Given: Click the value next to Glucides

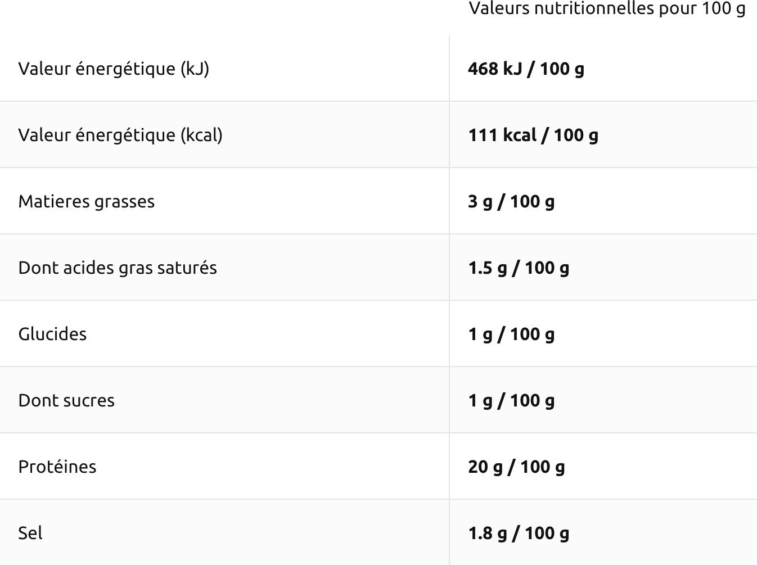Looking at the screenshot, I should 511,334.
